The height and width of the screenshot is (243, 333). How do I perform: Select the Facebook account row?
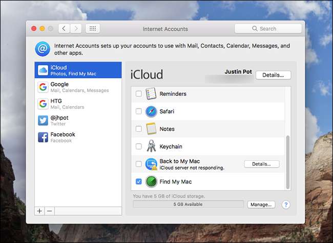coord(78,137)
